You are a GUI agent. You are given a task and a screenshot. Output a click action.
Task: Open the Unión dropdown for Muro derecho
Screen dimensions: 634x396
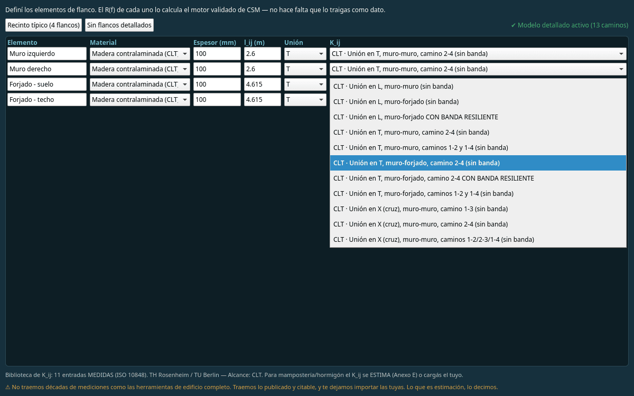(305, 69)
